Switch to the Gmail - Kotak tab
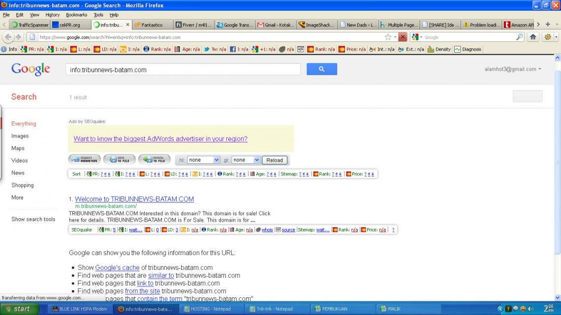The image size is (561, 315). pyautogui.click(x=276, y=25)
